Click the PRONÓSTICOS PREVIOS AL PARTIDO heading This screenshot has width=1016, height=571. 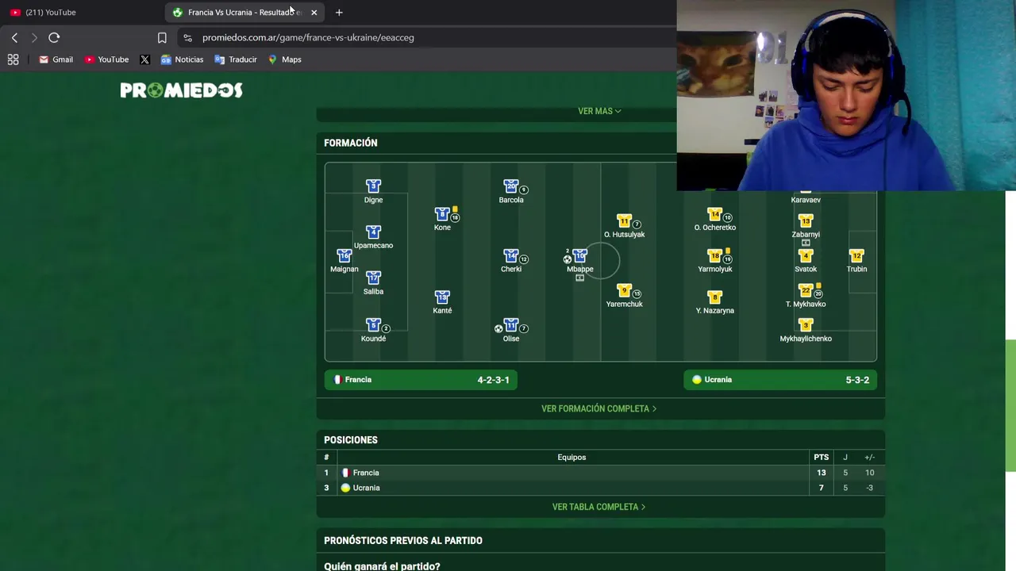point(403,541)
